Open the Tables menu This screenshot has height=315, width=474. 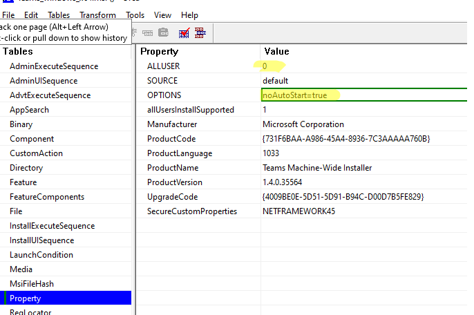tap(59, 15)
